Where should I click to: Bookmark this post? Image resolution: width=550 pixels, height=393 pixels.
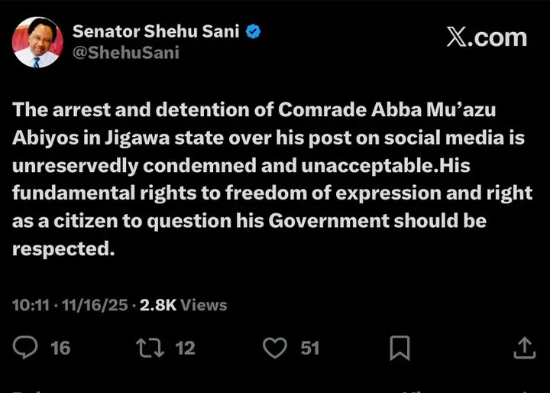tap(400, 349)
